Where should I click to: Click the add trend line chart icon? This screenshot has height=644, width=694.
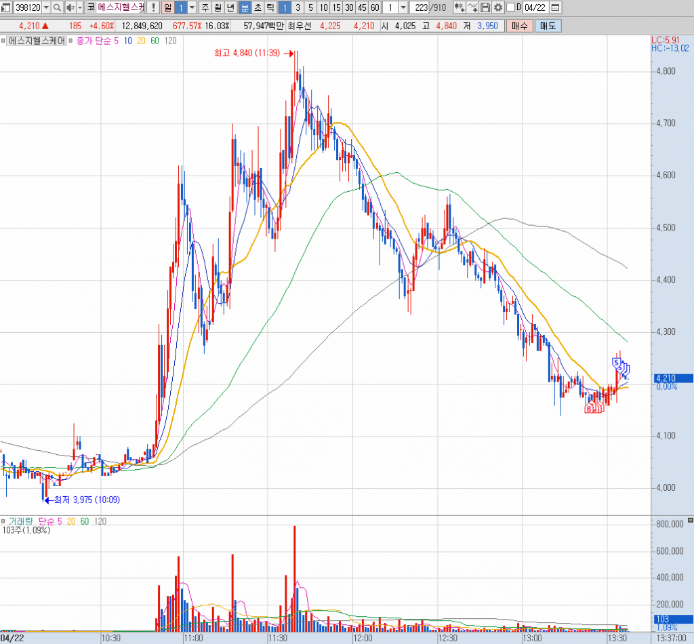472,7
